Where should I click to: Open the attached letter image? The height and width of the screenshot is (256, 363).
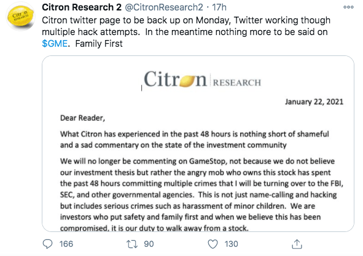pos(198,143)
